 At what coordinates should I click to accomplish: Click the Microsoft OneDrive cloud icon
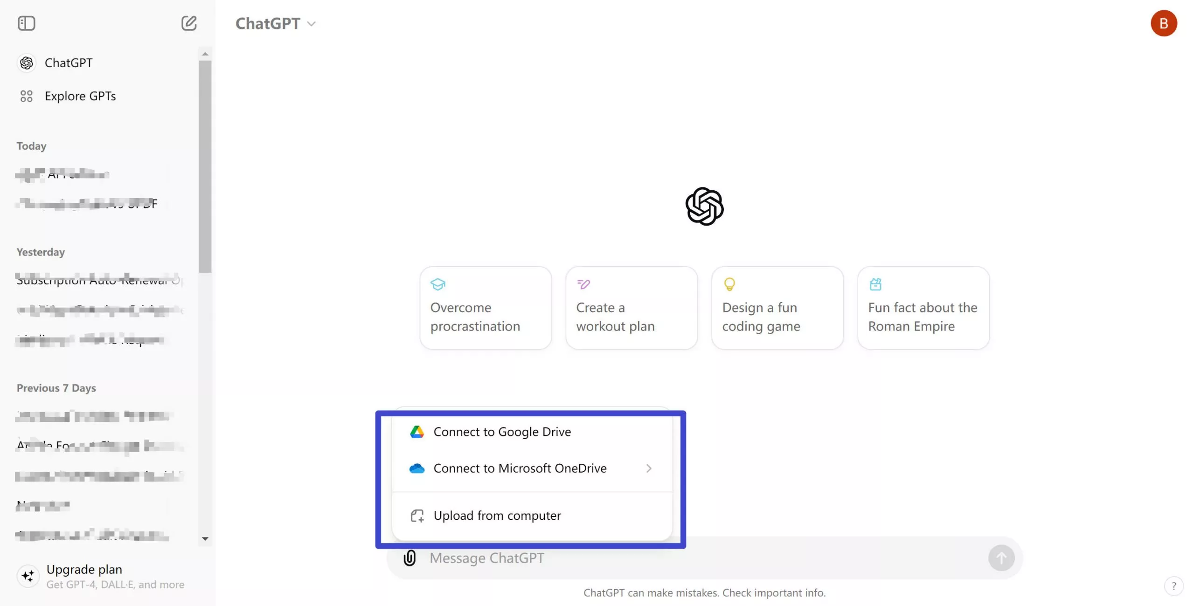click(x=416, y=468)
